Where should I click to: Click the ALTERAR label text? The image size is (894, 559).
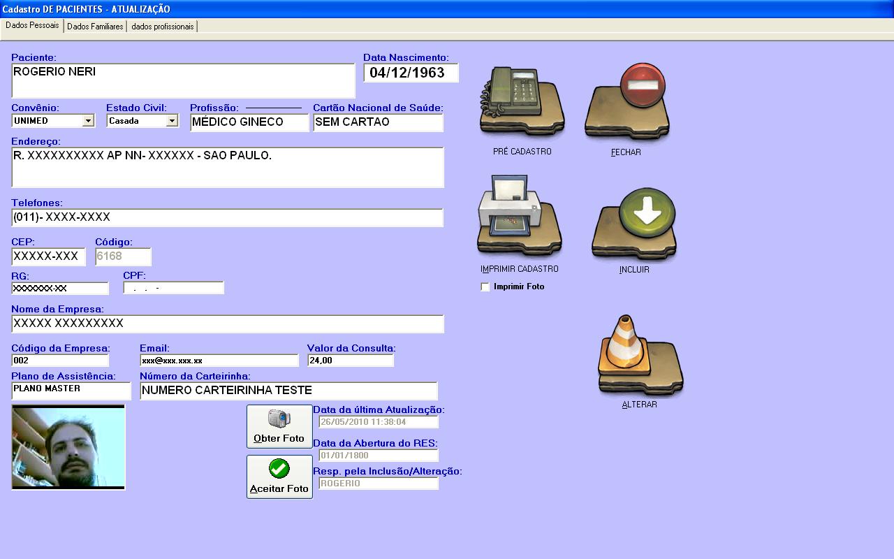pyautogui.click(x=640, y=405)
